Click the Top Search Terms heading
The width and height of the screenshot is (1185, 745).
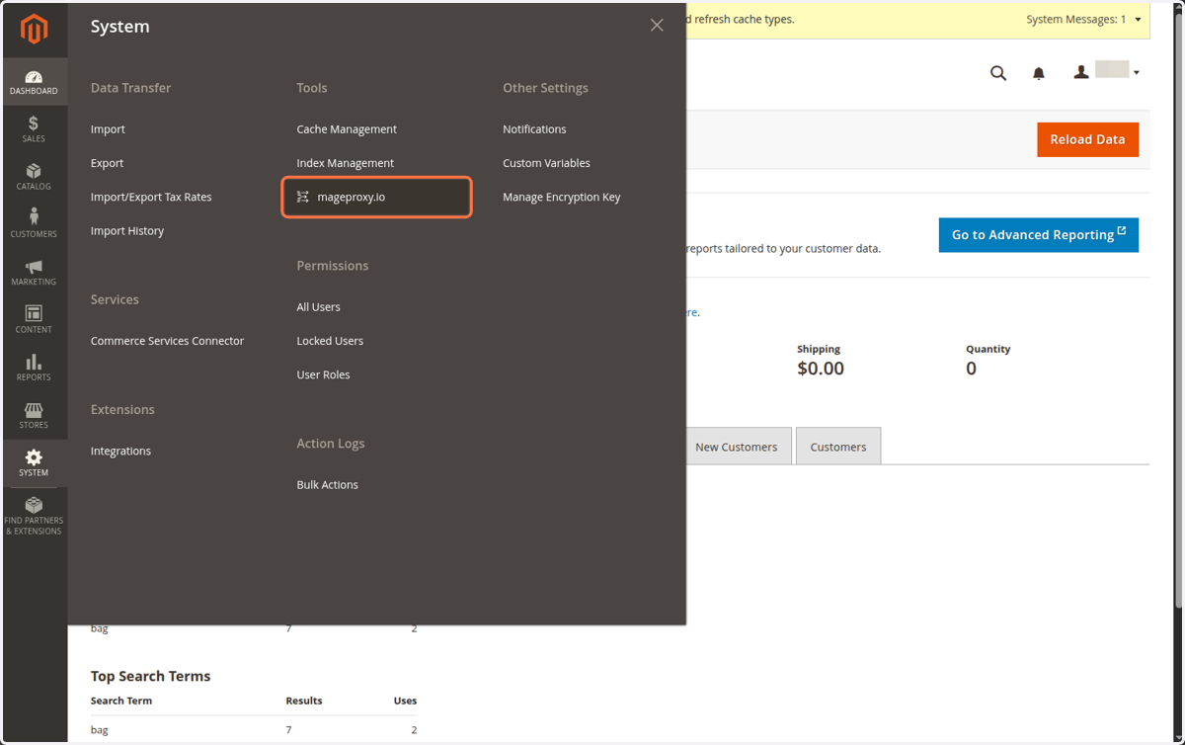click(x=150, y=676)
